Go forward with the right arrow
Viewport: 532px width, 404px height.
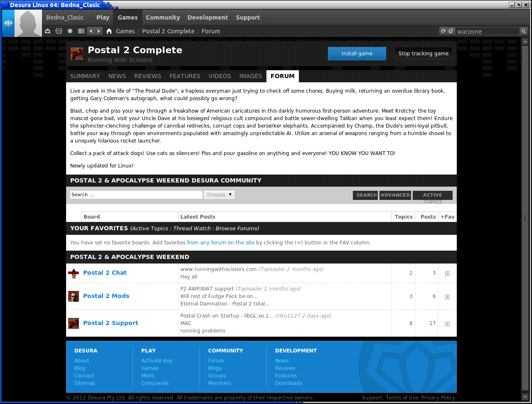pos(99,31)
